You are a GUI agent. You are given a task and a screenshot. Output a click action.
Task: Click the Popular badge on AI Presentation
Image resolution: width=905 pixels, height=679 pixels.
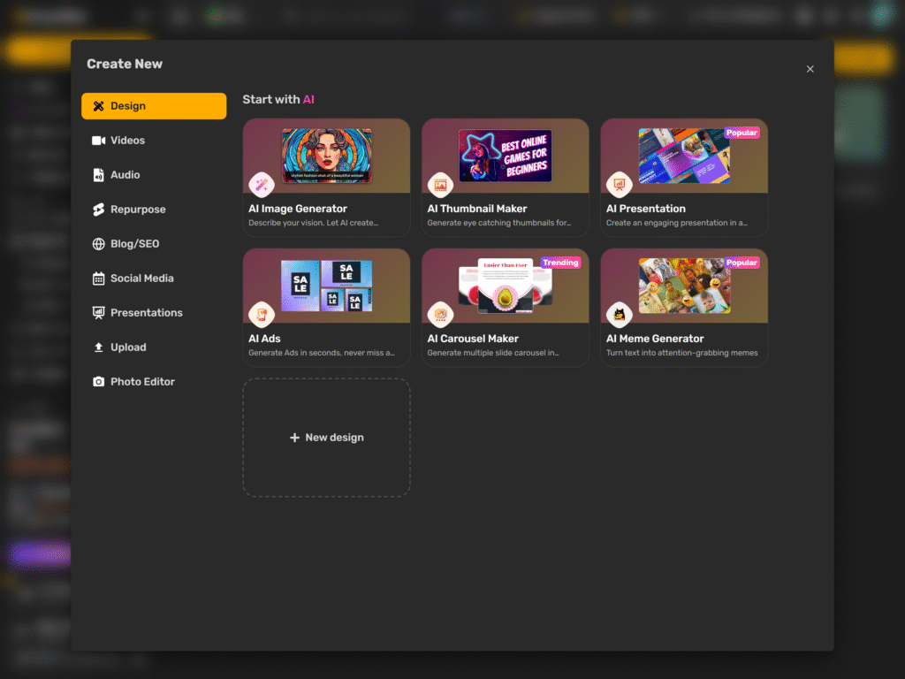[x=741, y=133]
